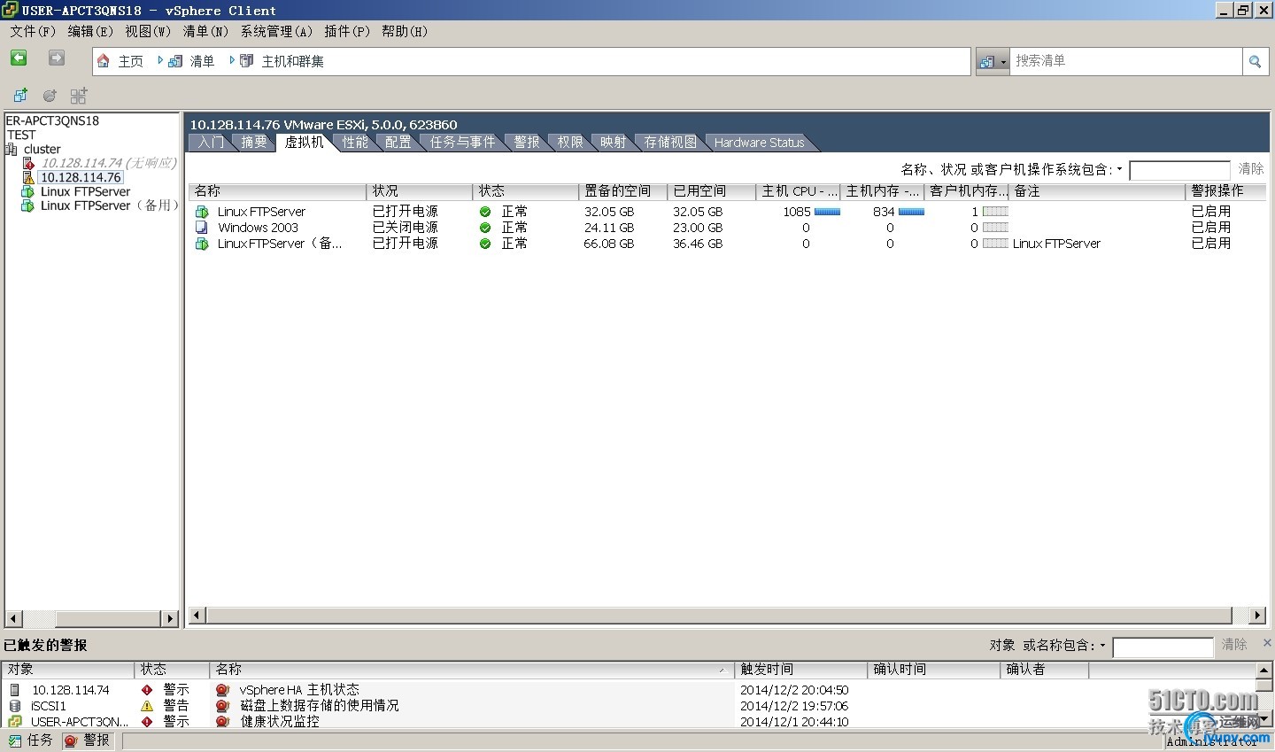
Task: Click the datastore icon beside iSCSI1
Action: (14, 706)
